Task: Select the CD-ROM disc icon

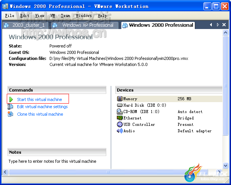Action: coord(119,112)
